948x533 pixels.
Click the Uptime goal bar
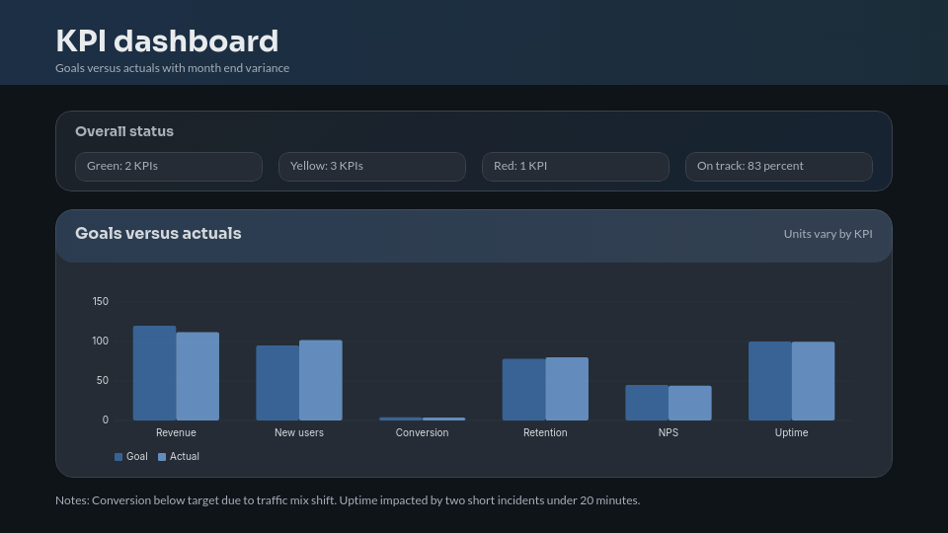coord(770,381)
